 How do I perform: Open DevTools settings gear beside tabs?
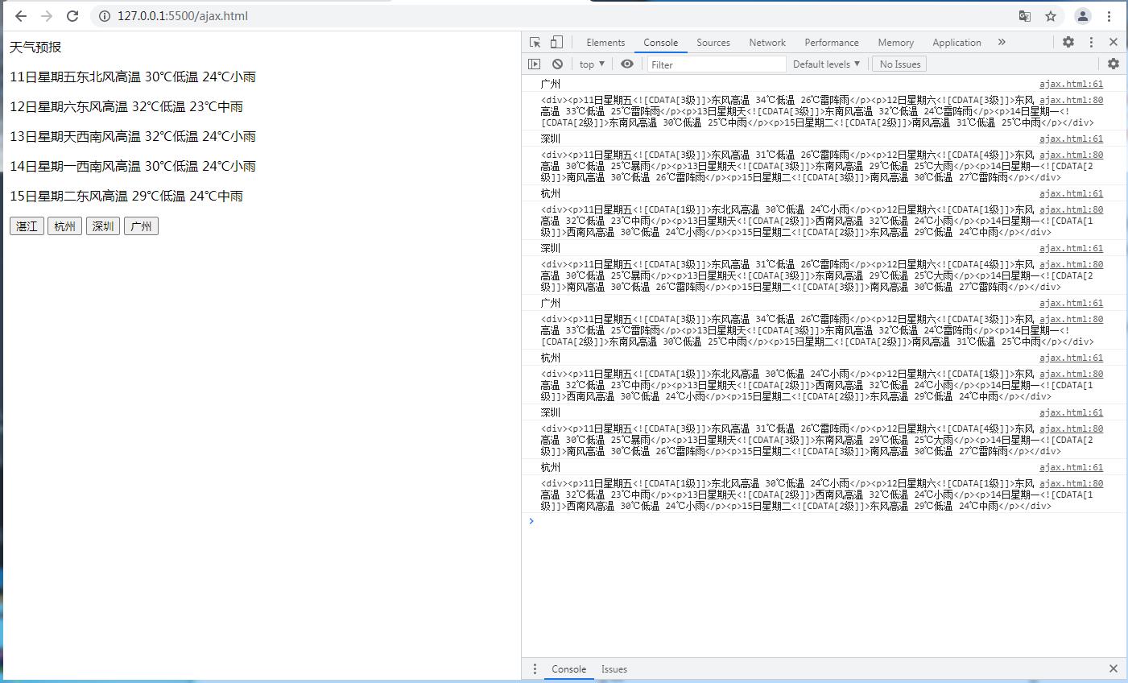pos(1068,43)
